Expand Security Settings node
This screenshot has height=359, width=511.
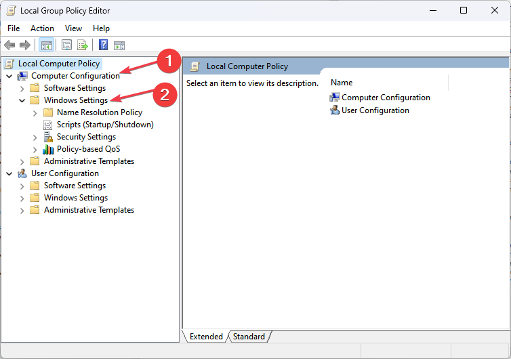[x=35, y=138]
